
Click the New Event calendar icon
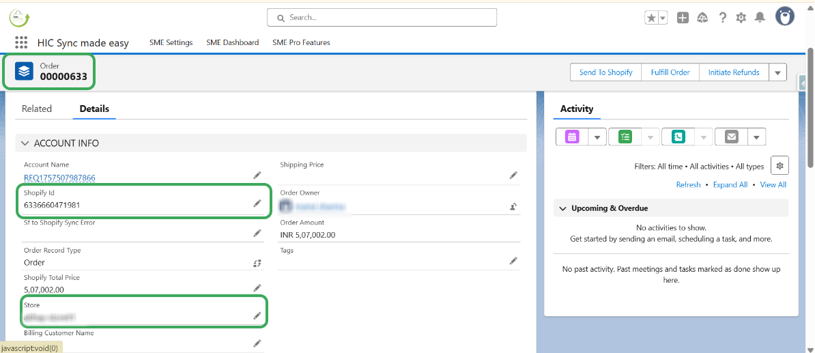point(572,137)
